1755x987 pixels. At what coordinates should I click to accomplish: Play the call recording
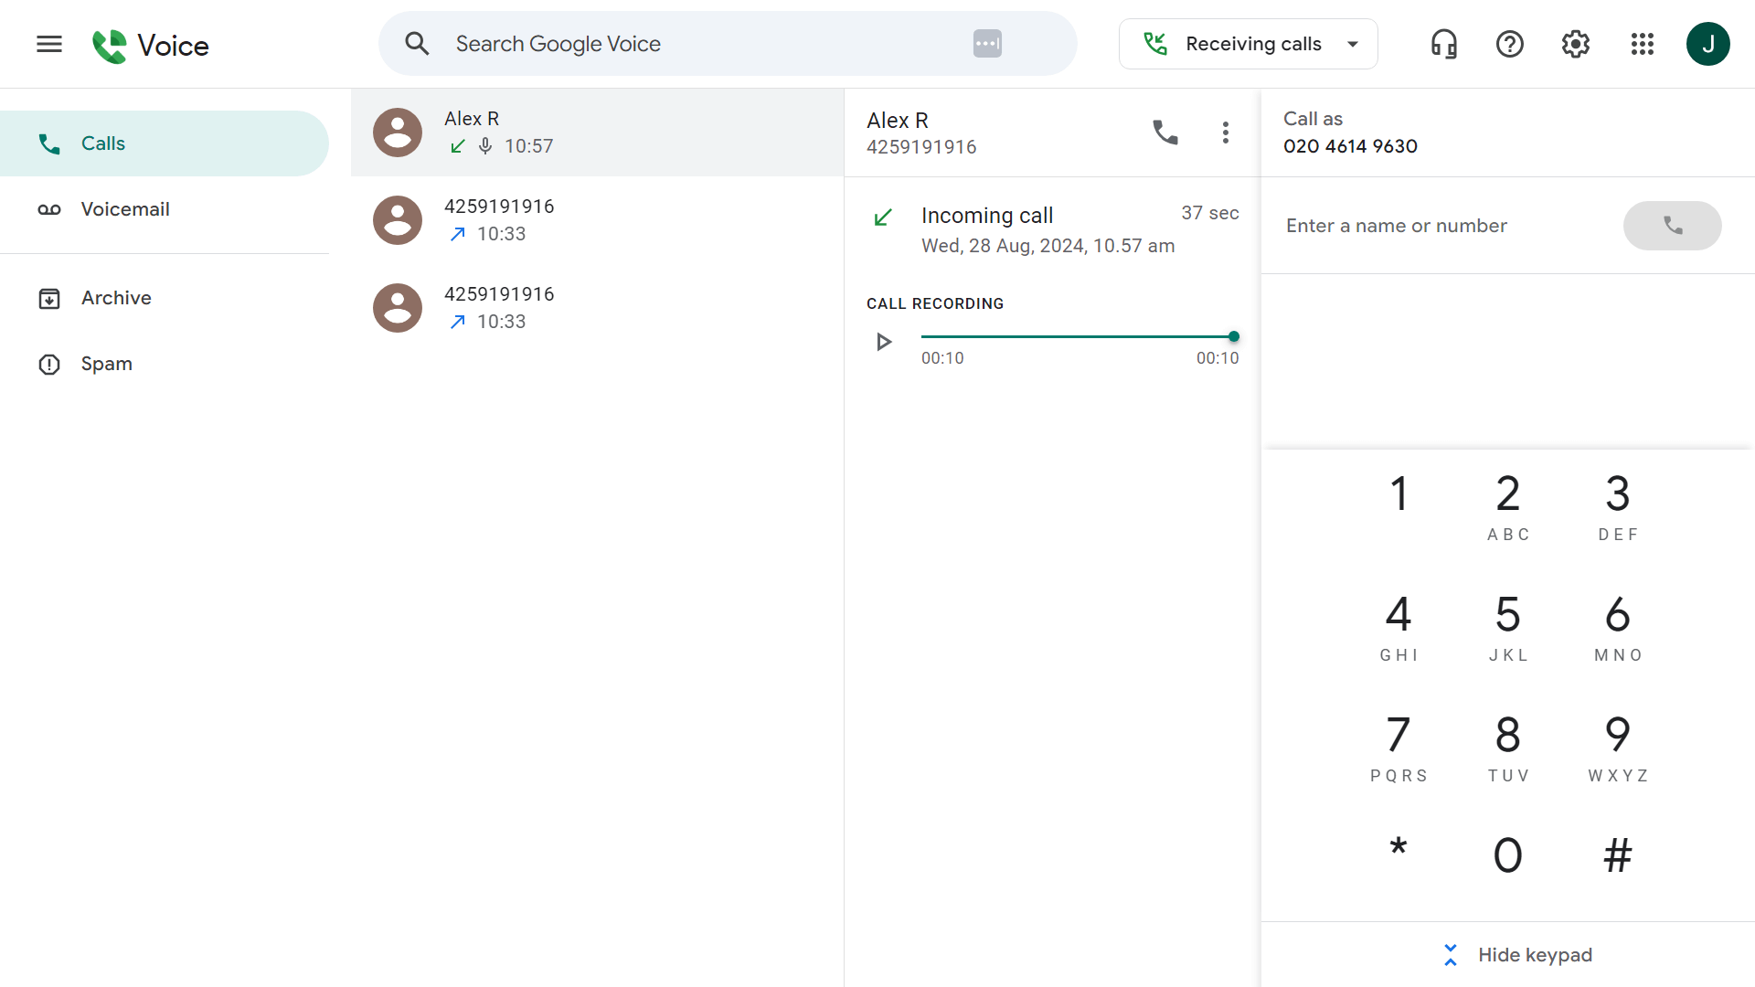[883, 341]
